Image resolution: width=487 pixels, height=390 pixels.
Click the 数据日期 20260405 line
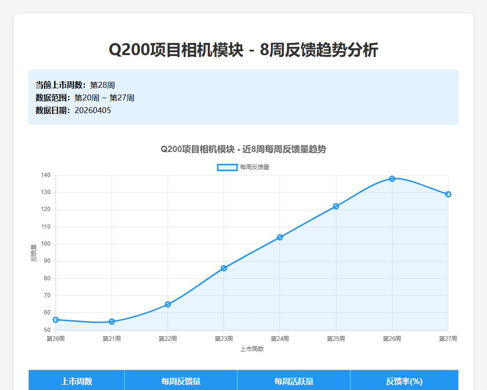74,110
